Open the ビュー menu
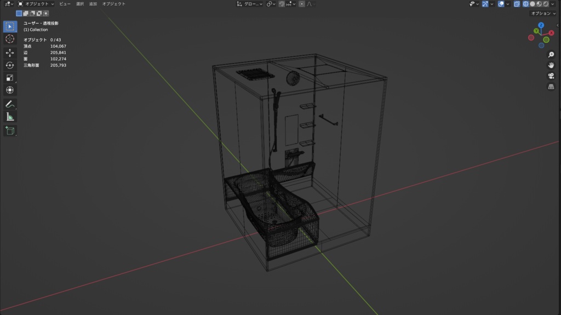This screenshot has width=561, height=315. 65,4
